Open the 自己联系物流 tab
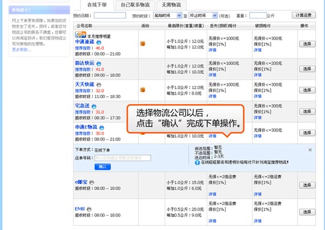Viewport: 325px width, 230px height. (x=135, y=5)
